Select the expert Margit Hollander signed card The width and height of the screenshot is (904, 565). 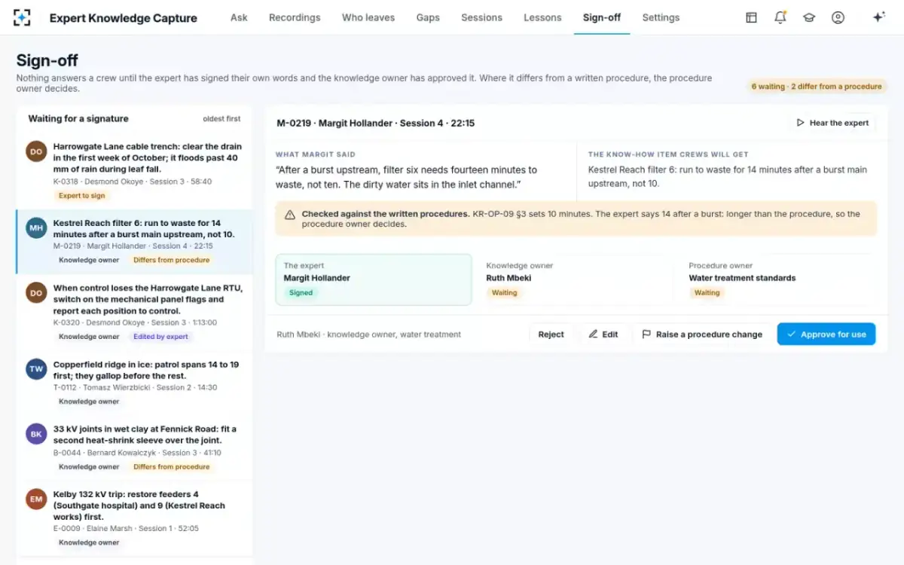click(x=374, y=279)
